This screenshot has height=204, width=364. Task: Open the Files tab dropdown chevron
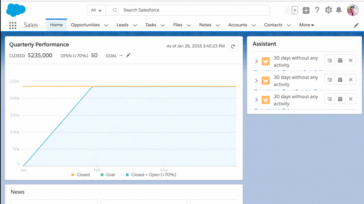pos(189,25)
